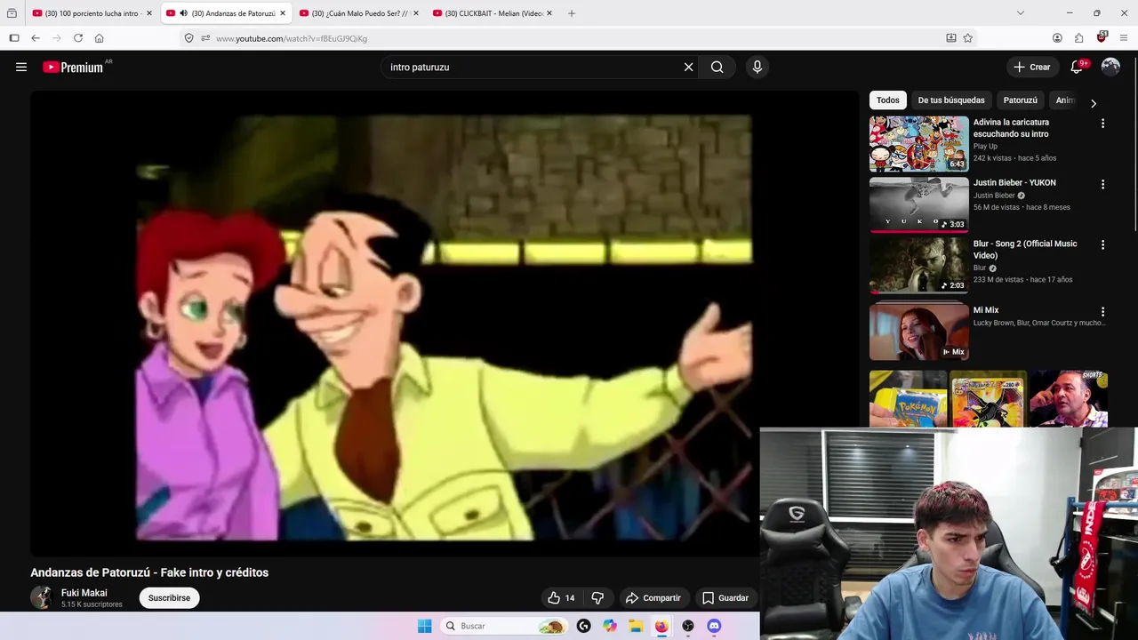Open the browser home page icon
Viewport: 1138px width, 640px height.
click(100, 38)
